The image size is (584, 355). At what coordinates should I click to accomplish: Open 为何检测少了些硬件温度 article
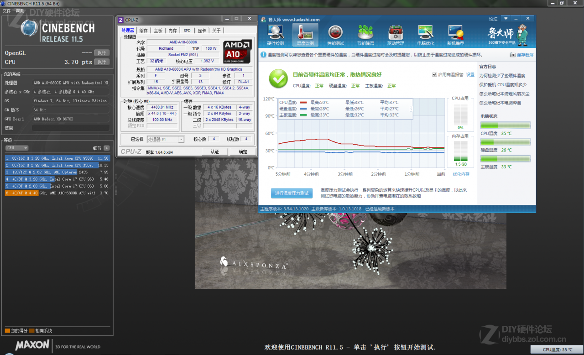502,75
